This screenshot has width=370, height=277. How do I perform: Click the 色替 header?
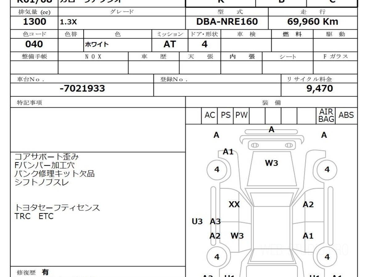click(x=71, y=34)
